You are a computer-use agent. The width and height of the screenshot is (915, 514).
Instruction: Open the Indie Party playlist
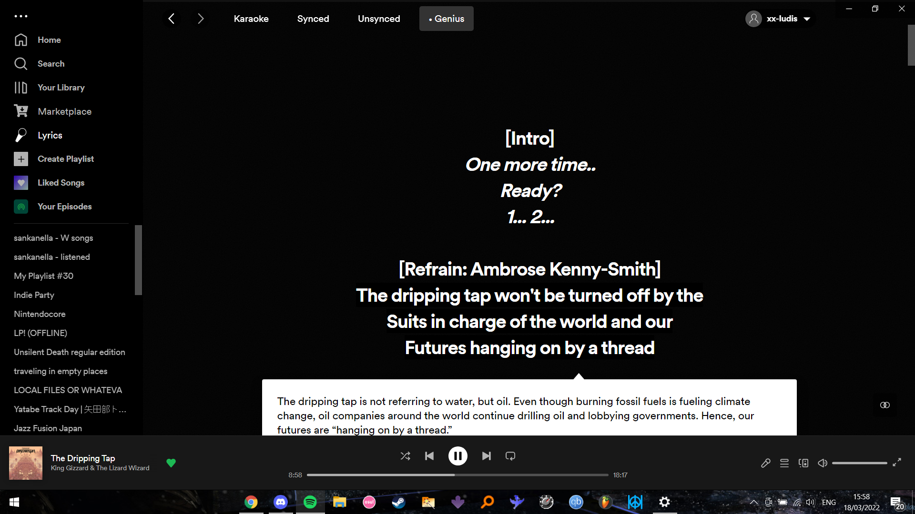coord(34,295)
